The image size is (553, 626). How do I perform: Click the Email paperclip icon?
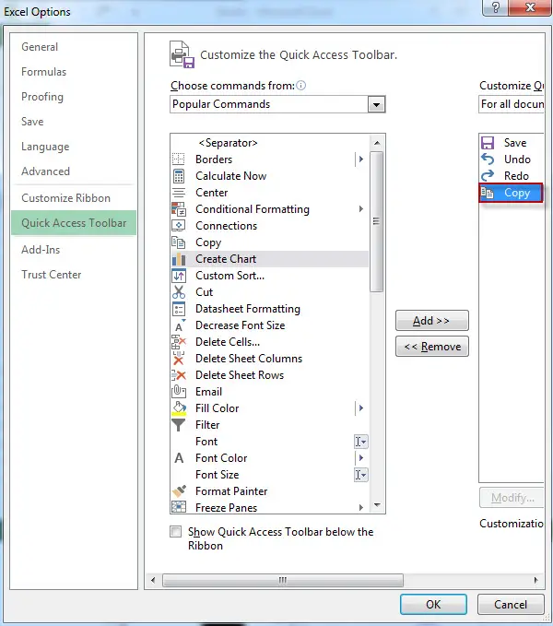tap(179, 392)
